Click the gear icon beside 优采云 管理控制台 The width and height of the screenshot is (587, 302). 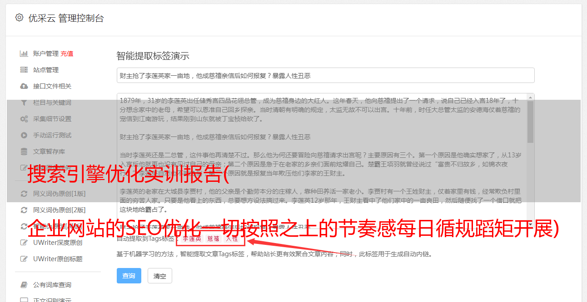pos(19,18)
